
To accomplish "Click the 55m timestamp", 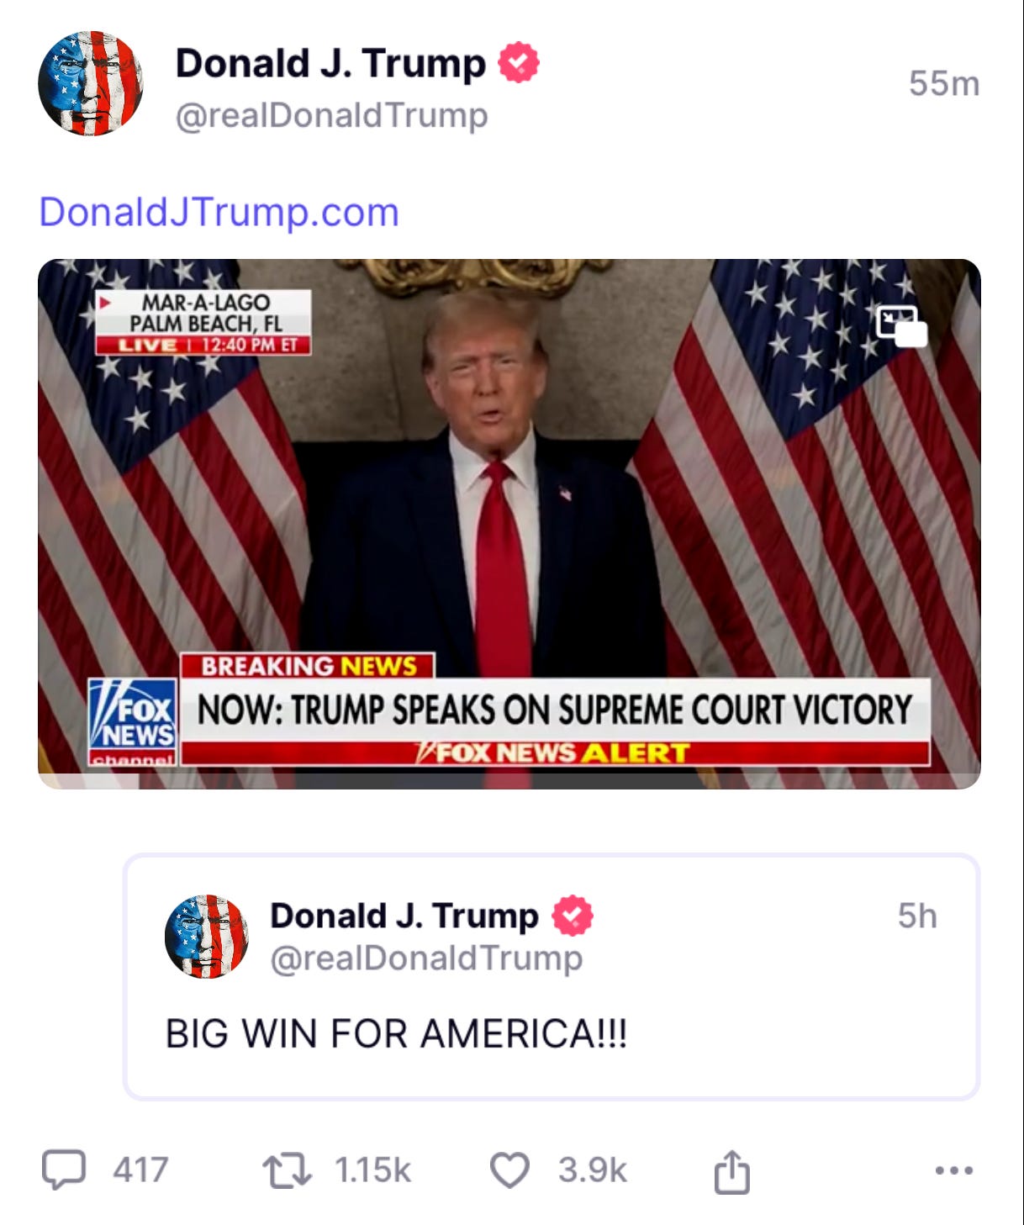I will coord(944,83).
